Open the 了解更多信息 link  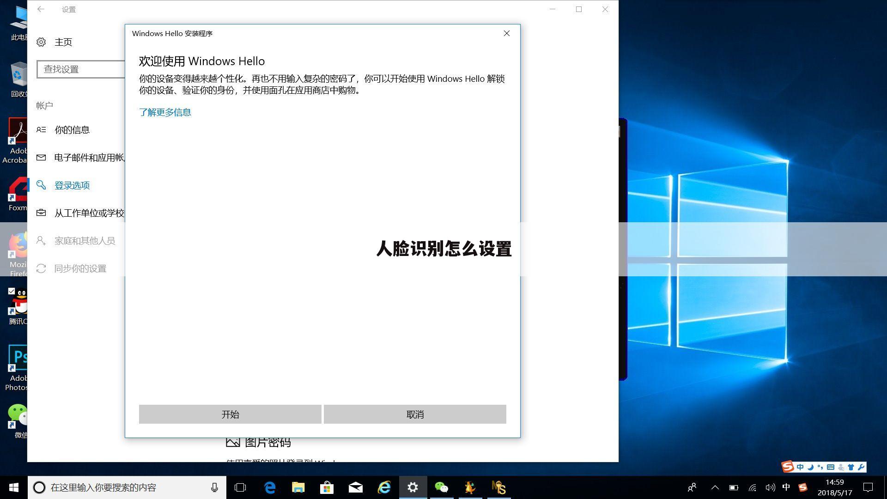tap(165, 112)
